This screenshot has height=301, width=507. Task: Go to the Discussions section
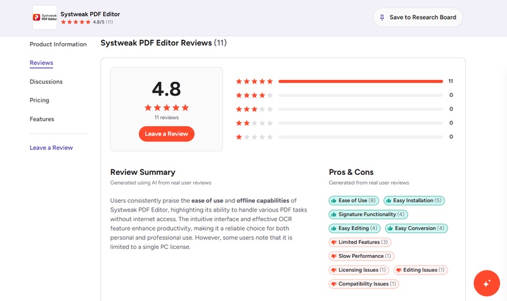tap(46, 82)
